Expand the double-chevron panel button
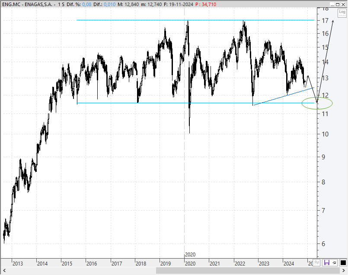Viewport: 348px width, 275px height. (317, 262)
